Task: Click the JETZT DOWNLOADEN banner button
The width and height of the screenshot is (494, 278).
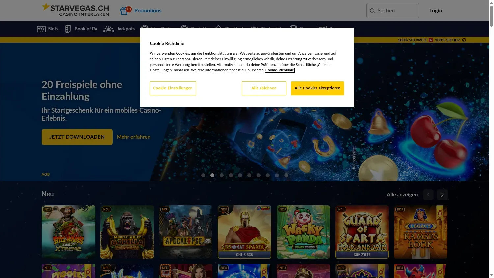Action: pos(77,137)
